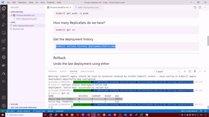Viewport: 209px width, 117px height.
Task: Select the Terminal panel tab
Action: [x=73, y=71]
